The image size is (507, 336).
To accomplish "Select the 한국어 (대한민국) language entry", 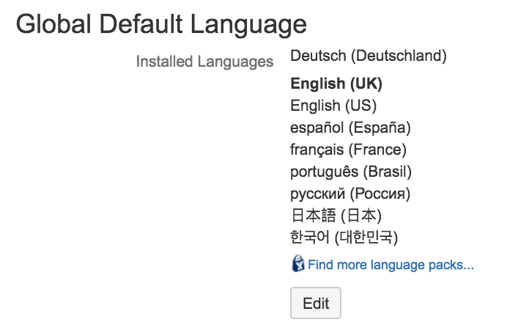I will (x=344, y=237).
